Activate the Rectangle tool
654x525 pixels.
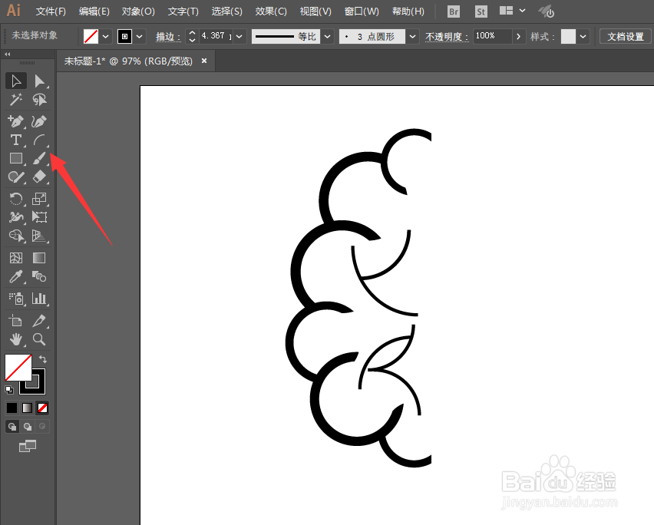pos(16,158)
